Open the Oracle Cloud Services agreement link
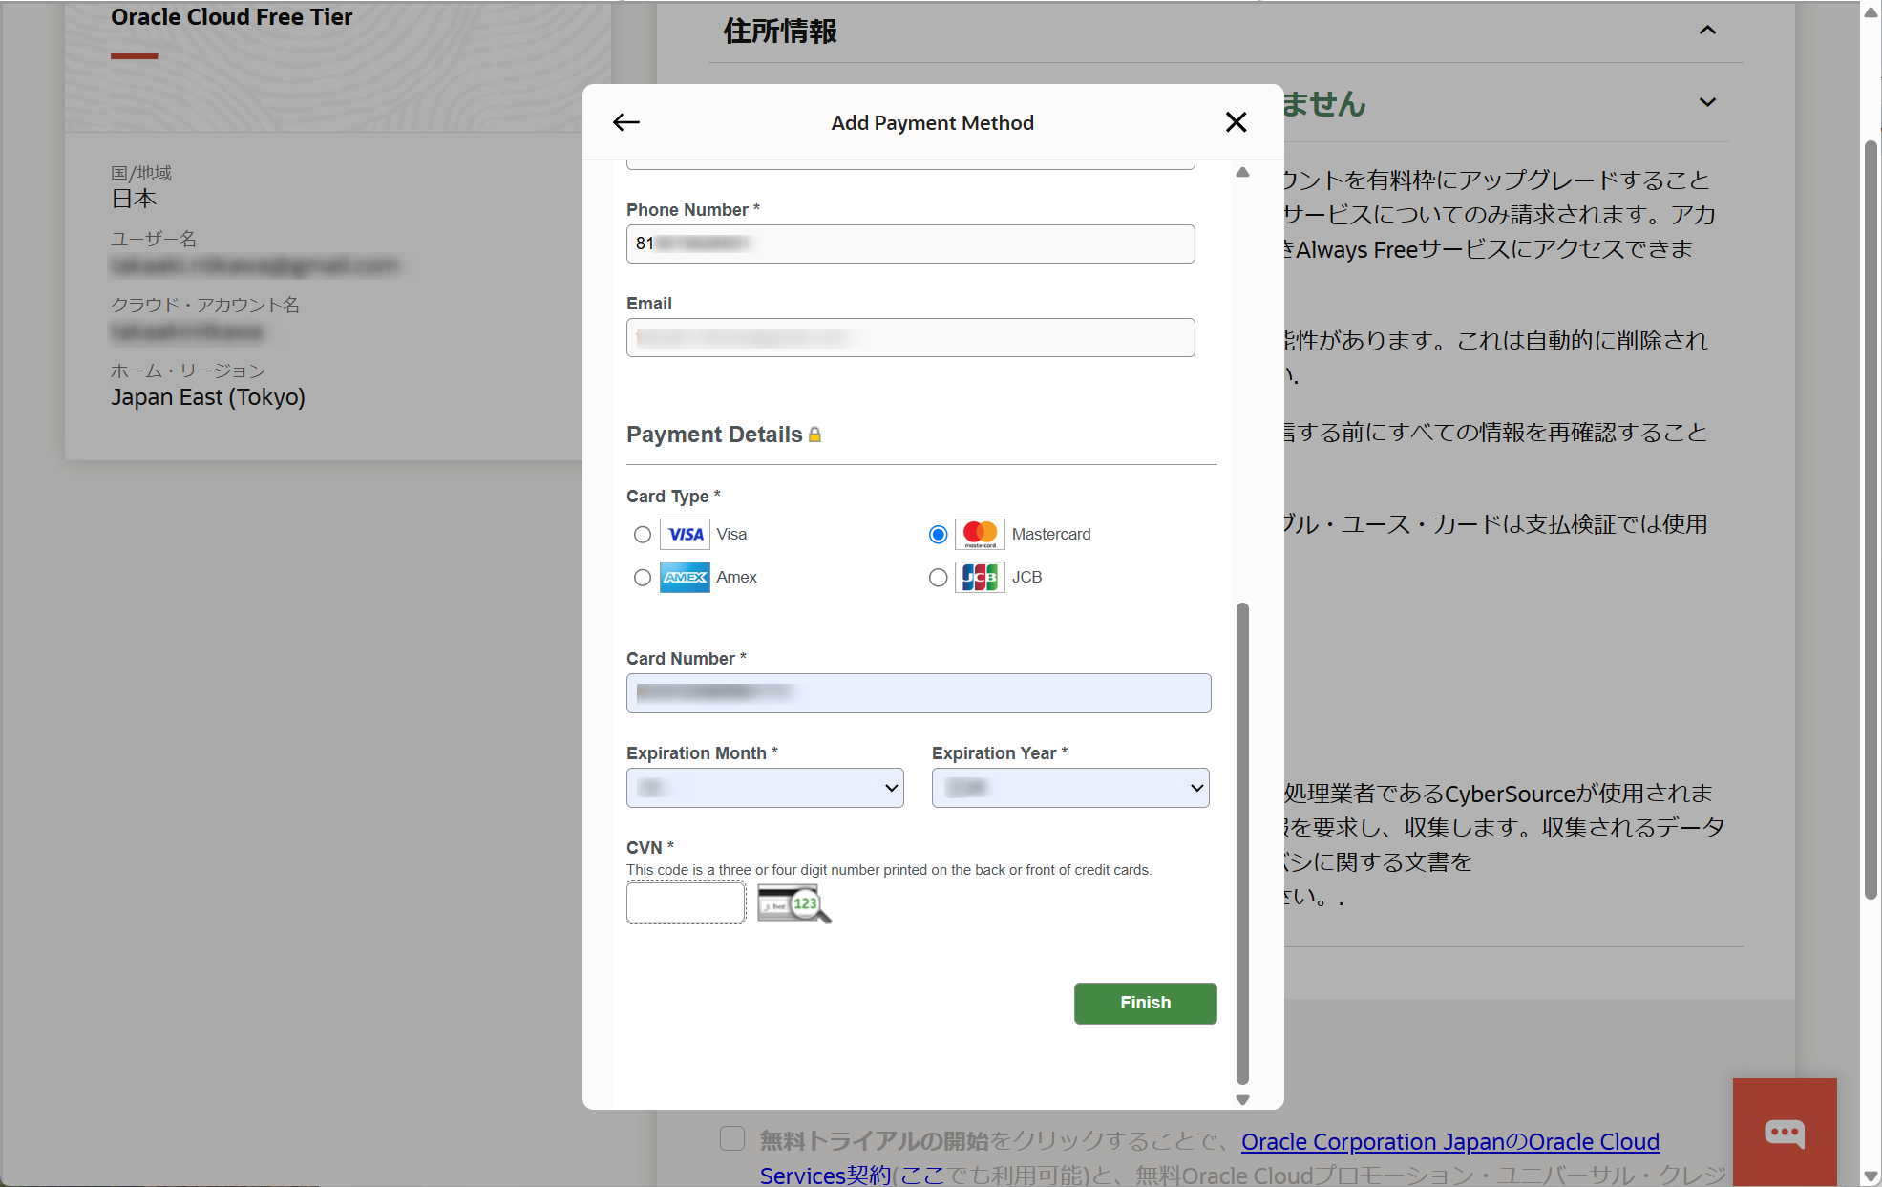This screenshot has height=1187, width=1882. pyautogui.click(x=1450, y=1142)
